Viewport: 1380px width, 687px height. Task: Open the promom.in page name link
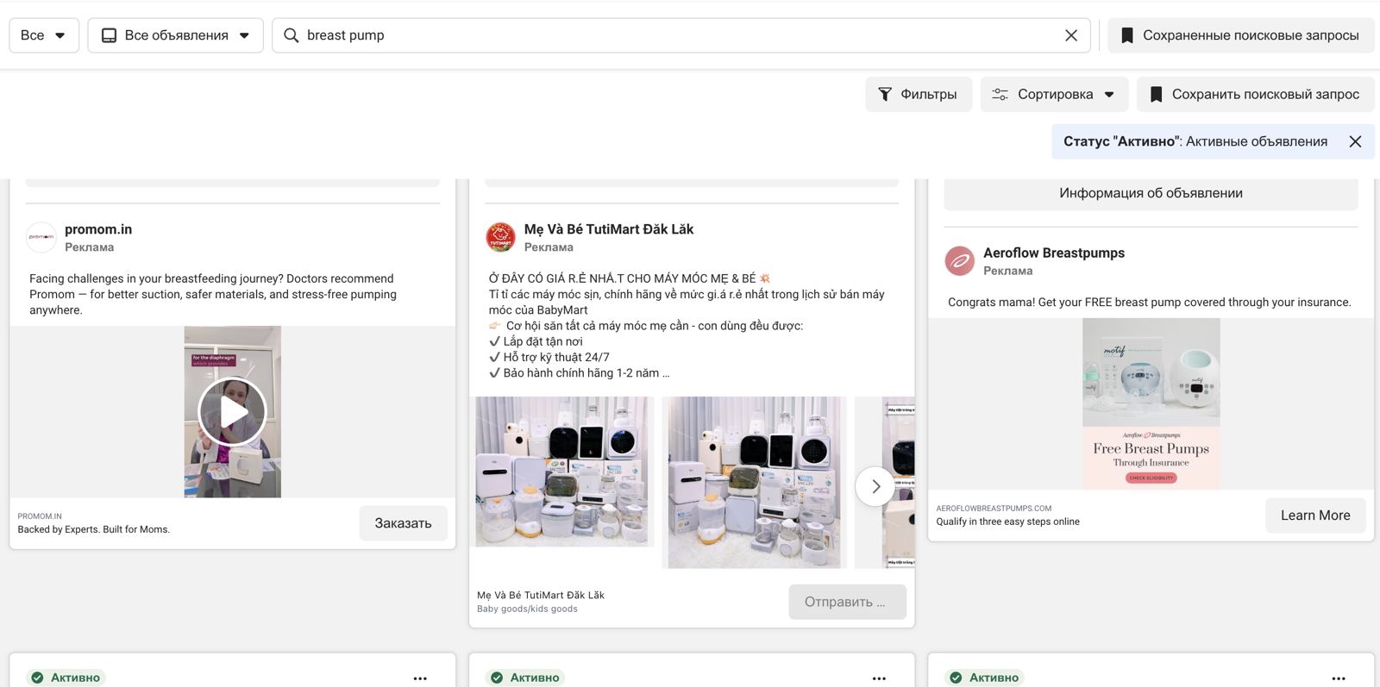click(x=98, y=229)
